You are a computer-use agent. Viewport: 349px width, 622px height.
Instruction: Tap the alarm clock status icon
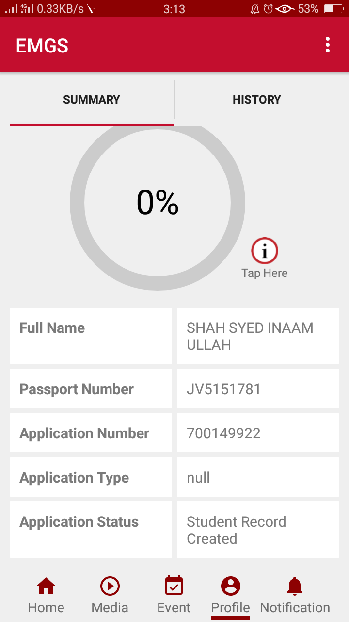click(268, 9)
